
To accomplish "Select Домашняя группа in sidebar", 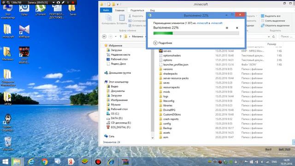I will (x=118, y=73).
